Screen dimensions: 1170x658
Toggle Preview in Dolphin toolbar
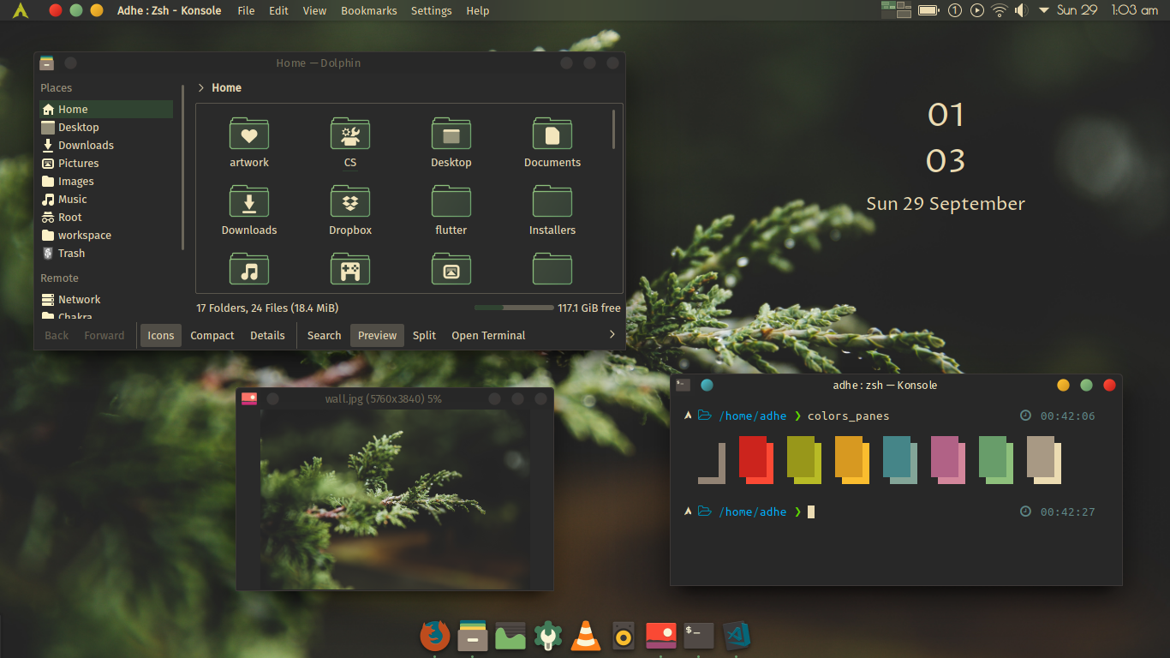tap(378, 335)
